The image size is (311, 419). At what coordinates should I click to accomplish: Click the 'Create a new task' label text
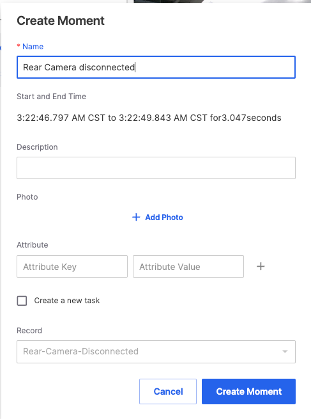pos(67,301)
